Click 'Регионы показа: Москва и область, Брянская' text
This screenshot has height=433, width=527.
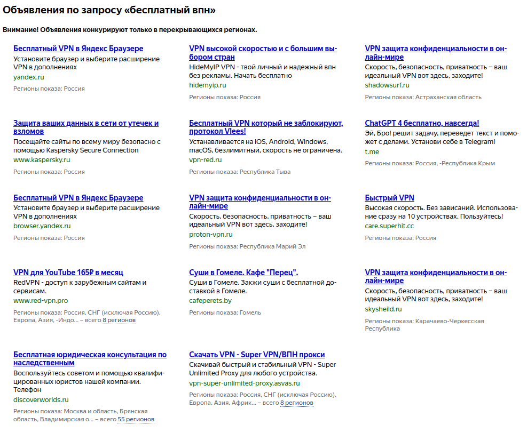pos(84,415)
